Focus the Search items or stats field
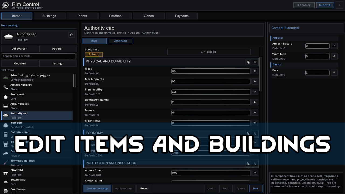Viewport: 345px width, 194px height. coord(39,56)
